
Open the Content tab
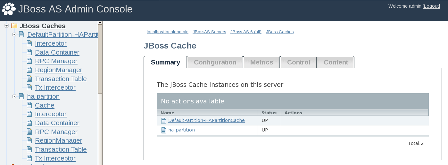(x=336, y=62)
